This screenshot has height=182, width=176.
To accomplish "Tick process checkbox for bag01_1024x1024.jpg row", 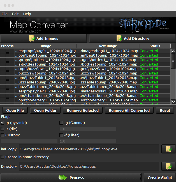I will [7, 51].
